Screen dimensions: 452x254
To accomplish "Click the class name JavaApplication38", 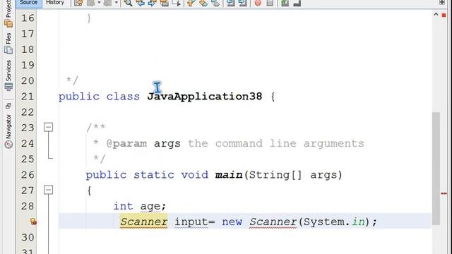I will coord(205,96).
